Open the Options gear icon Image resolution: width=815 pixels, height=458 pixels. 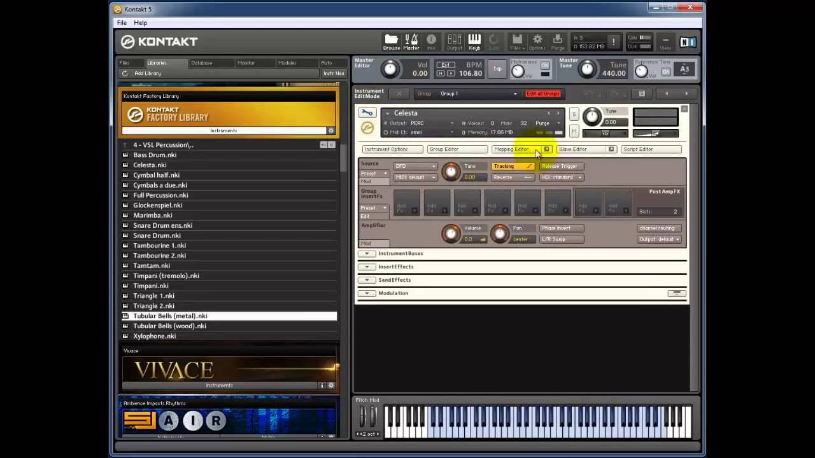click(537, 42)
